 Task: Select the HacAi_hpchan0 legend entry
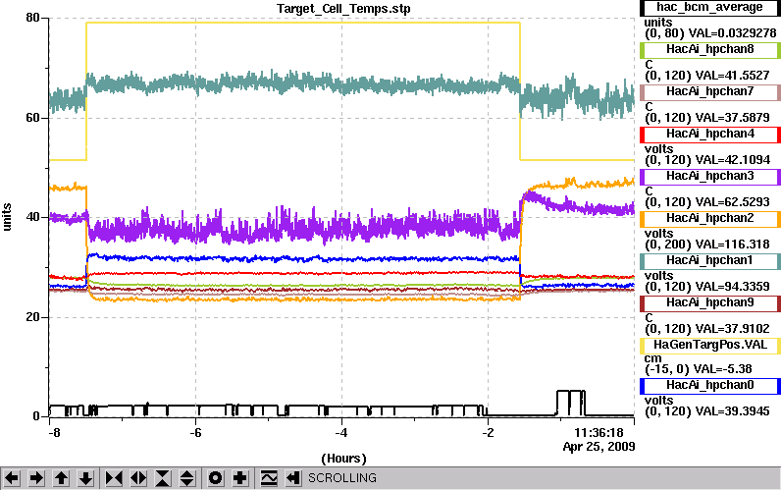click(x=709, y=385)
